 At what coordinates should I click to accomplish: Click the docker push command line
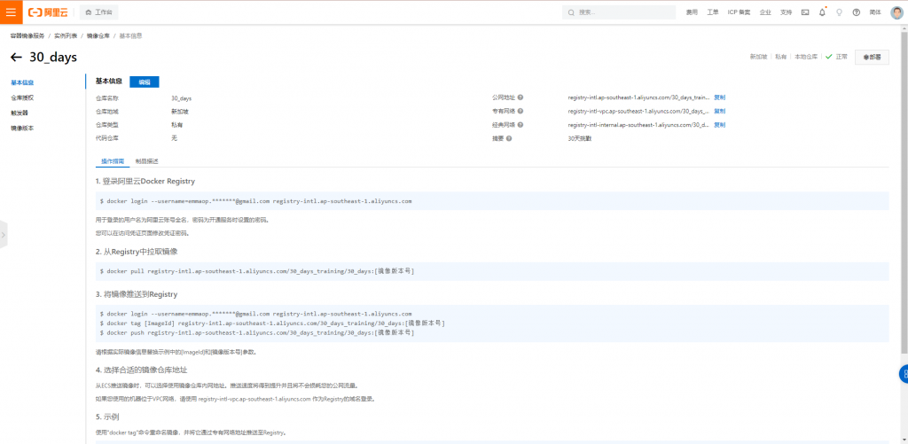(x=257, y=333)
